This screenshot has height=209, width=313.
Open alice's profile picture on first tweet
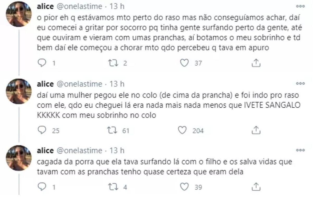click(19, 14)
